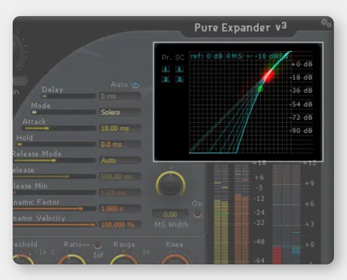The image size is (347, 280).
Task: Toggle the Ratio Inf LED
Action: (x=97, y=245)
